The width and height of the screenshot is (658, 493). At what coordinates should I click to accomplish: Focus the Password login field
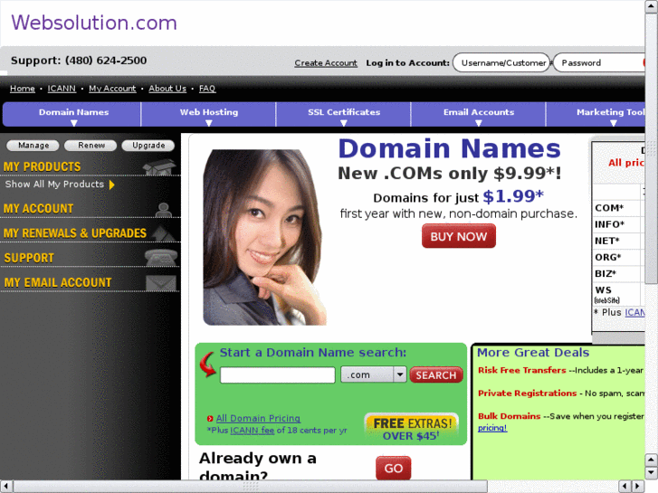click(x=599, y=62)
